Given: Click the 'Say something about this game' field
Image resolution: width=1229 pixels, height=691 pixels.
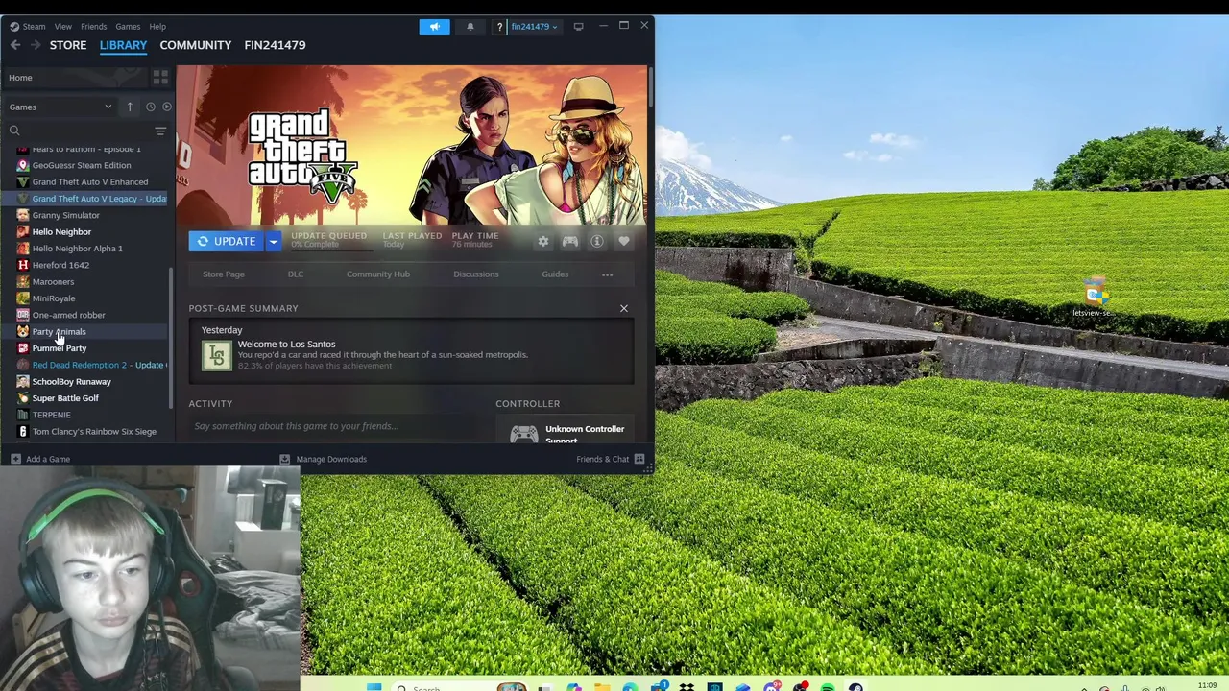Looking at the screenshot, I should (x=336, y=426).
